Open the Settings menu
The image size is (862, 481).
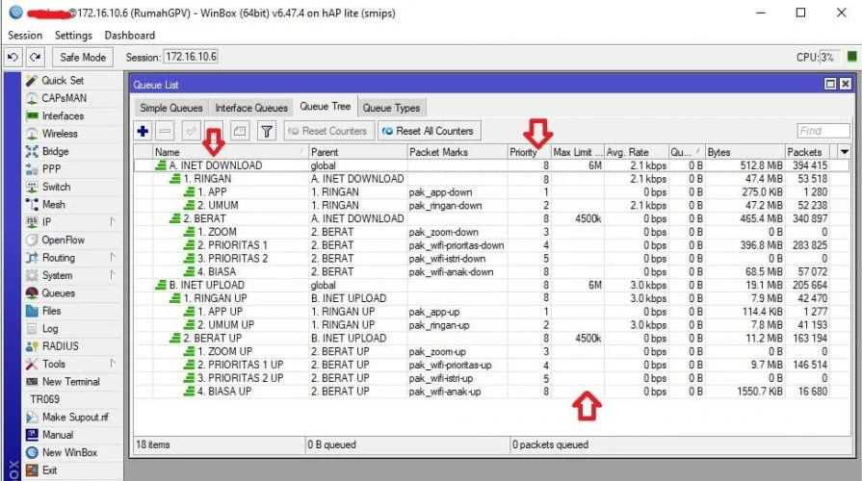point(73,36)
